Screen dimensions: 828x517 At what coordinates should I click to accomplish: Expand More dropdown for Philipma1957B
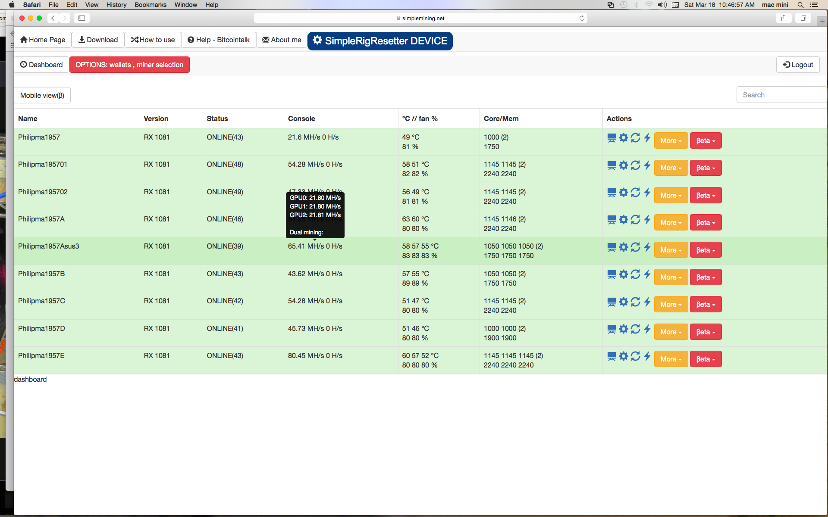click(x=671, y=277)
